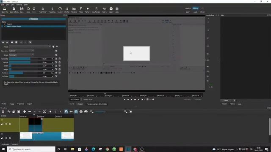
Task: Toggle ripple all tracks in the timeline
Action: [81, 111]
